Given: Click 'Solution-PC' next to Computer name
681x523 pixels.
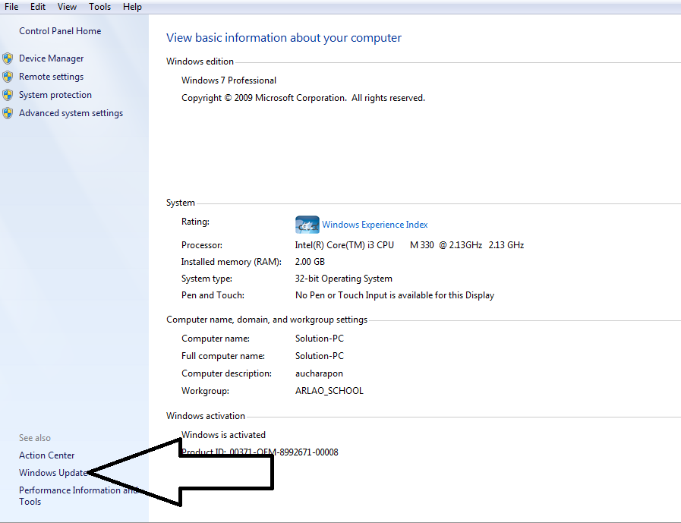Looking at the screenshot, I should click(319, 339).
